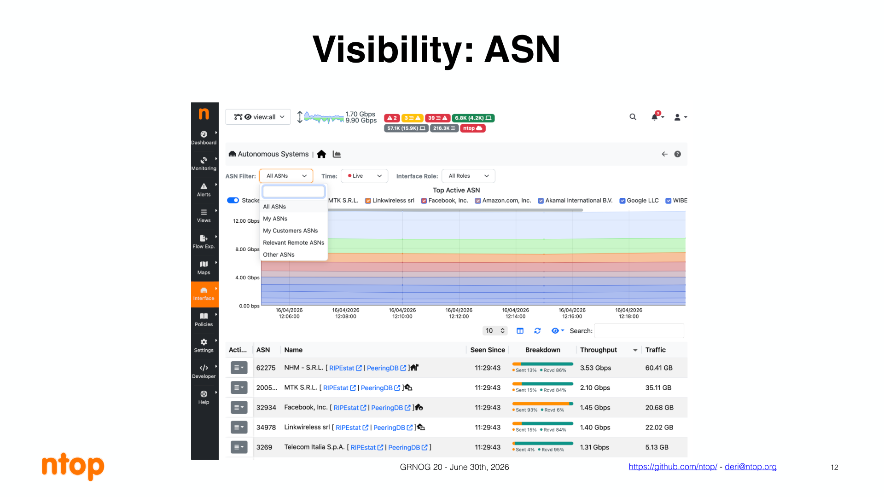884x497 pixels.
Task: Uncheck the Facebook, Inc. legend checkbox
Action: pos(424,201)
